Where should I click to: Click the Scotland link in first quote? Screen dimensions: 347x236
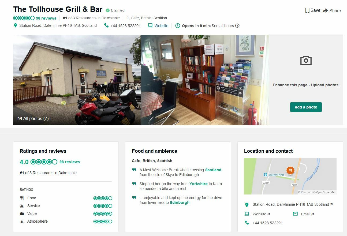[213, 170]
